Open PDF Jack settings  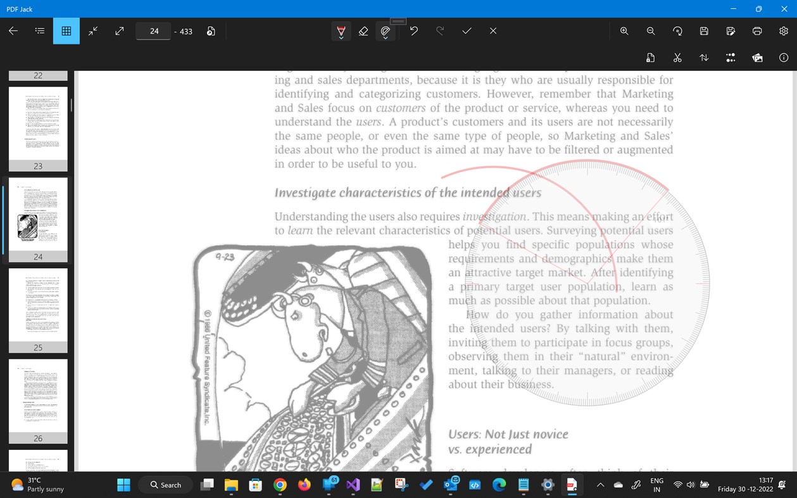pyautogui.click(x=783, y=30)
